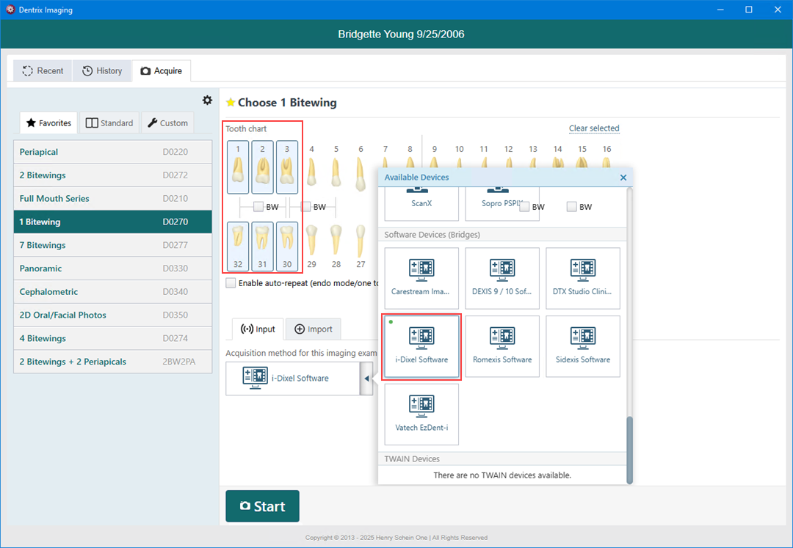Open the i-Dixel Software acquisition method selector

point(292,379)
